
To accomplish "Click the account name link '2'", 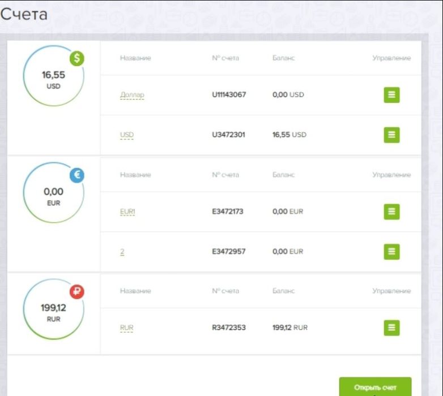I will click(x=122, y=252).
